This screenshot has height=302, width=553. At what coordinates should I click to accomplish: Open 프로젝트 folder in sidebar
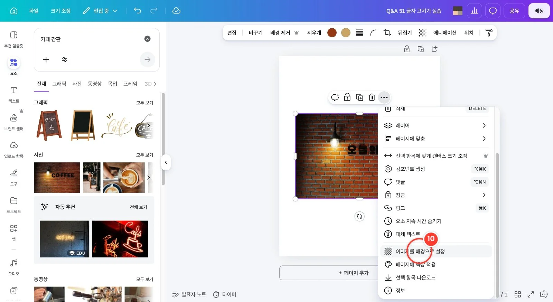(x=14, y=205)
